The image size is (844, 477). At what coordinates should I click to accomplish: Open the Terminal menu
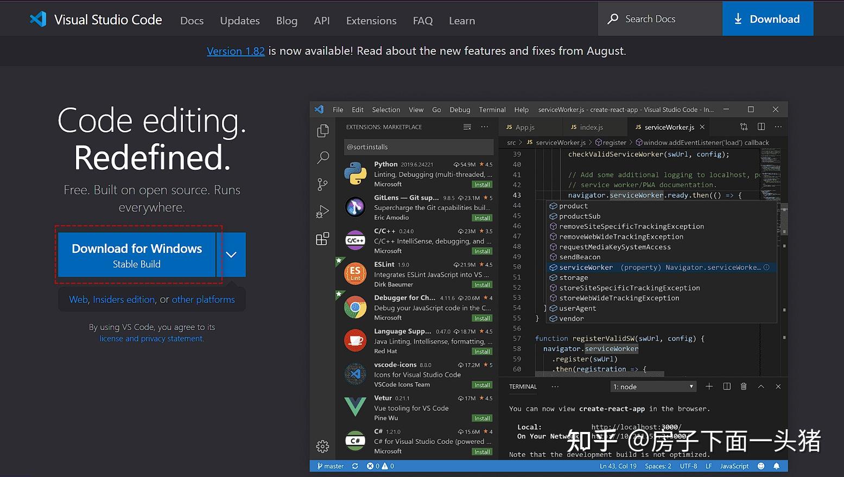[492, 109]
